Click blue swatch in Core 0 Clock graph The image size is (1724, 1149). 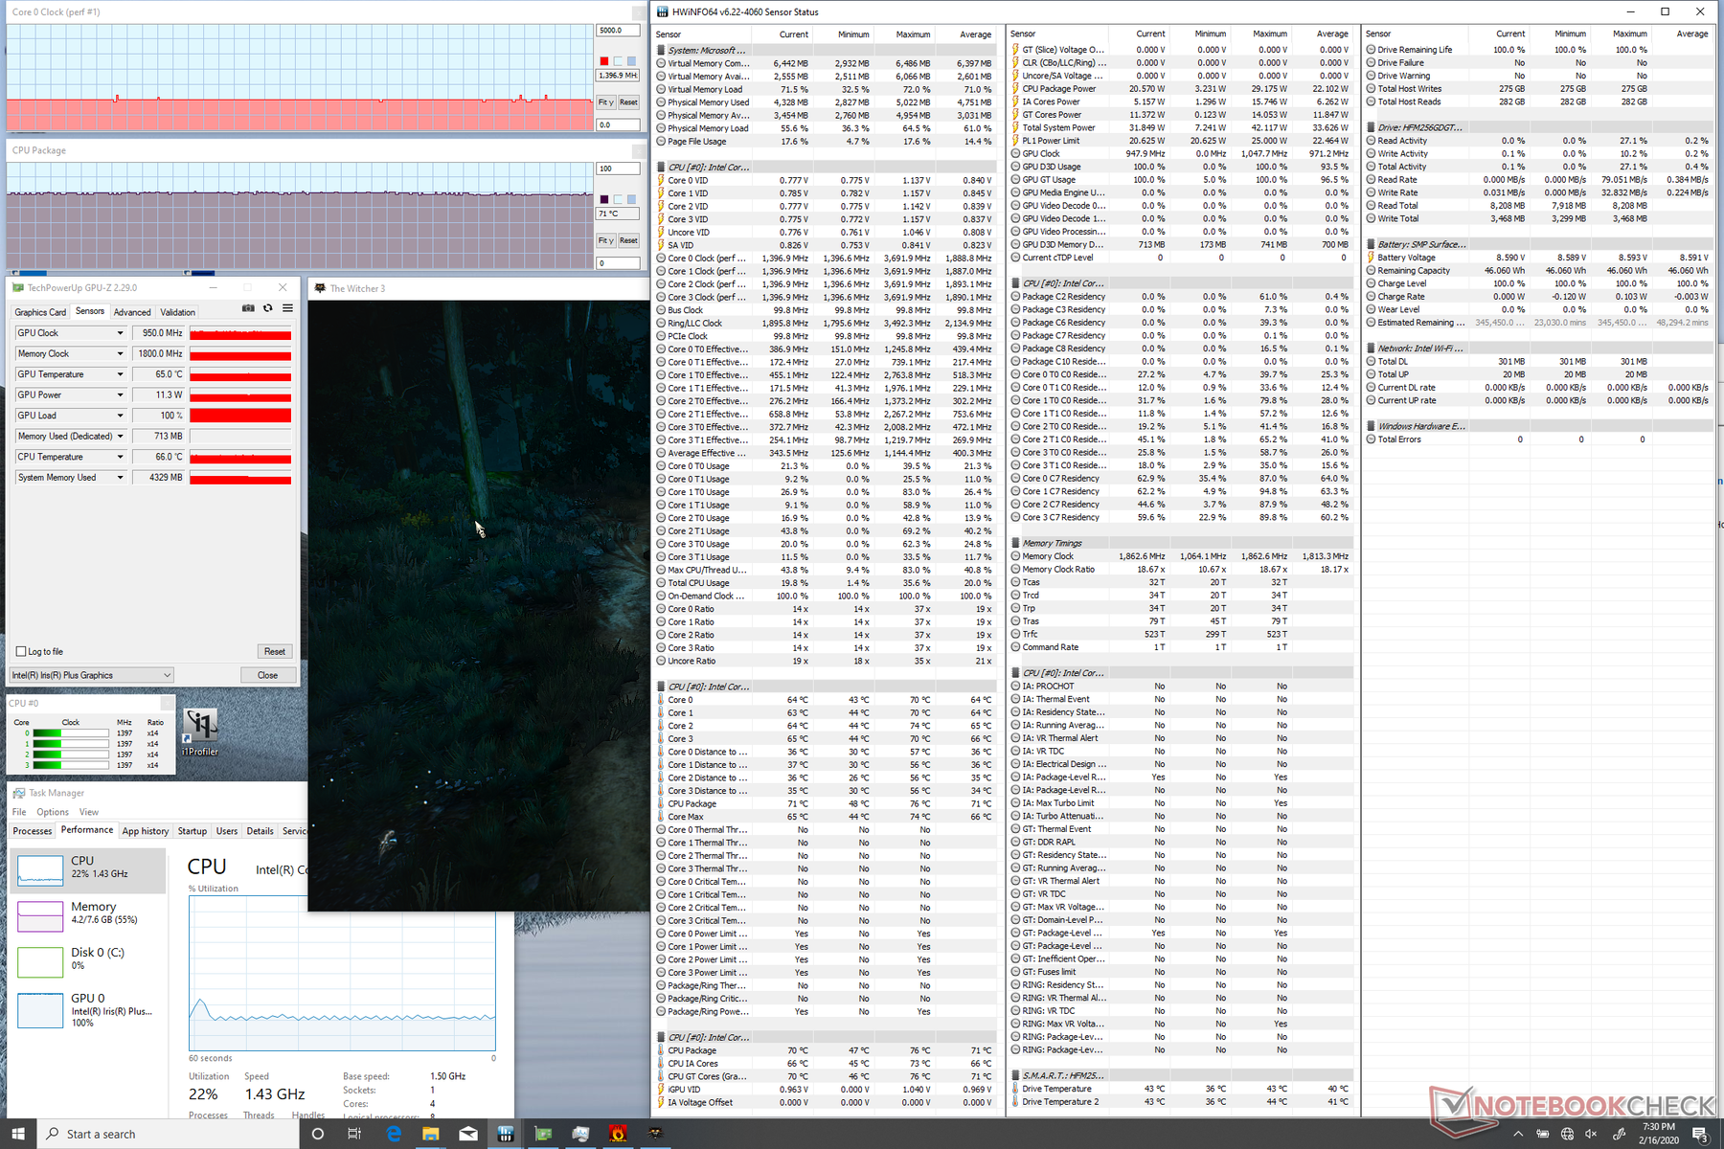coord(631,61)
